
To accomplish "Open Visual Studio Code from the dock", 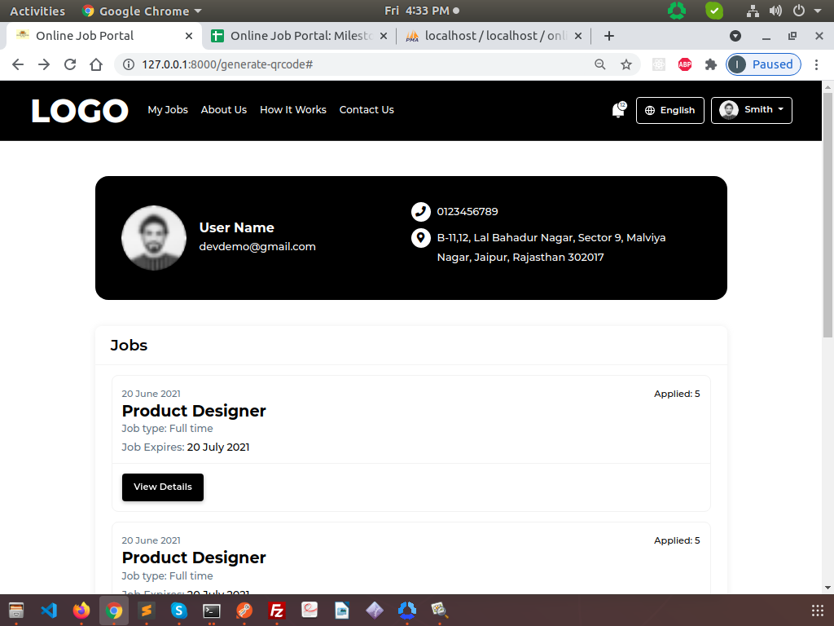I will (x=49, y=610).
